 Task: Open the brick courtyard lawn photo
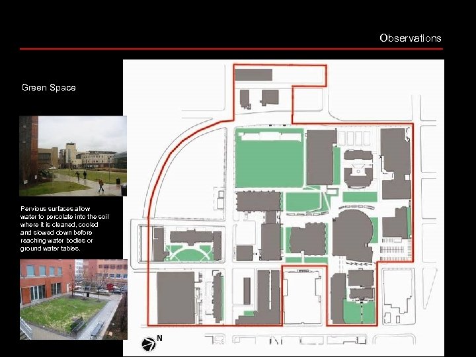click(x=73, y=299)
